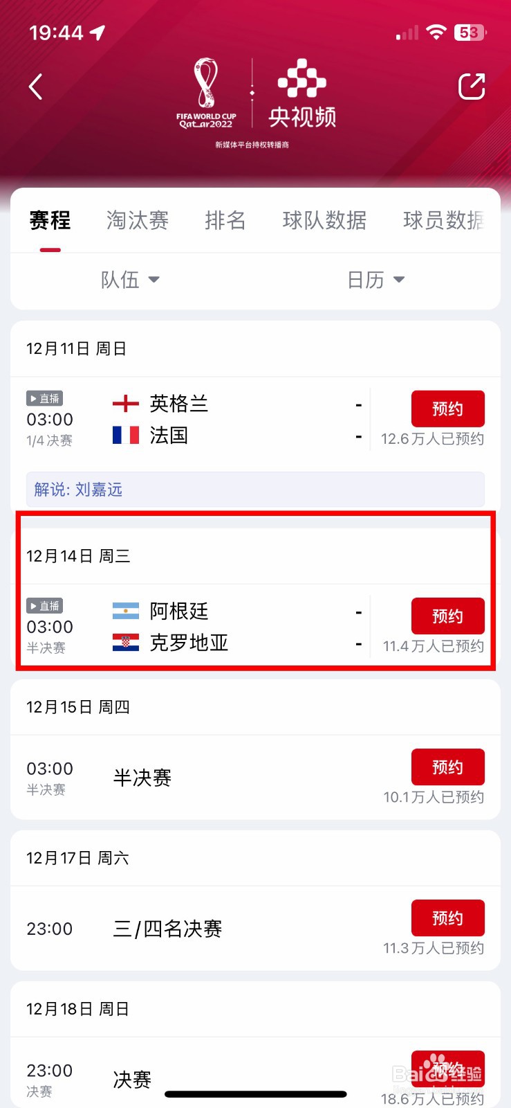Image resolution: width=511 pixels, height=1108 pixels.
Task: Switch to the 淘汰赛 tab
Action: coord(138,220)
